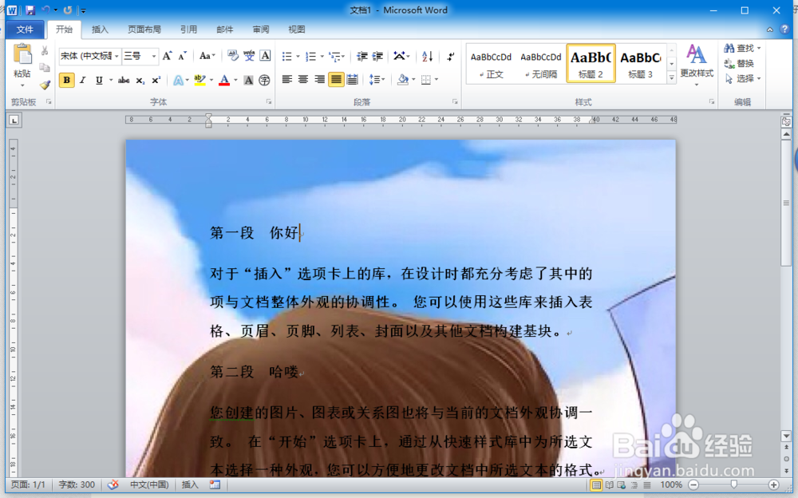
Task: Switch to the 引用 tab
Action: (188, 30)
